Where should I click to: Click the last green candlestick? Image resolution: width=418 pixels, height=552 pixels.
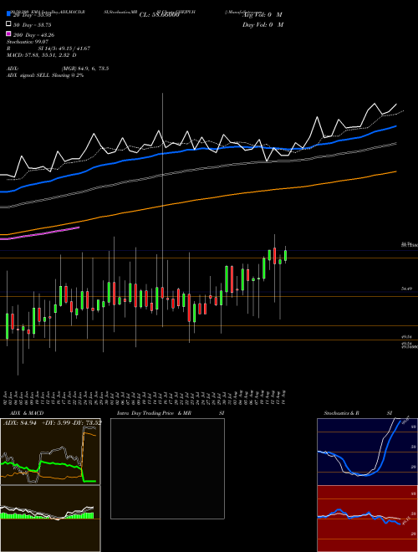click(x=285, y=255)
